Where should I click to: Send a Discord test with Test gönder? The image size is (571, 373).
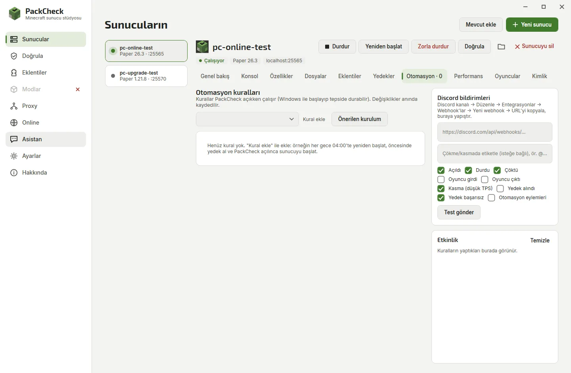(x=459, y=212)
